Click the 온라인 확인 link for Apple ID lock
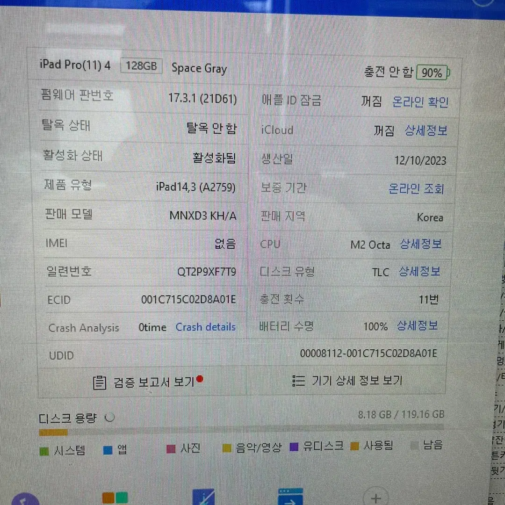 pyautogui.click(x=420, y=102)
